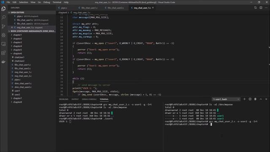Screen dimensions: 270x152
Task: Open the Go menu
Action: pos(39,2)
